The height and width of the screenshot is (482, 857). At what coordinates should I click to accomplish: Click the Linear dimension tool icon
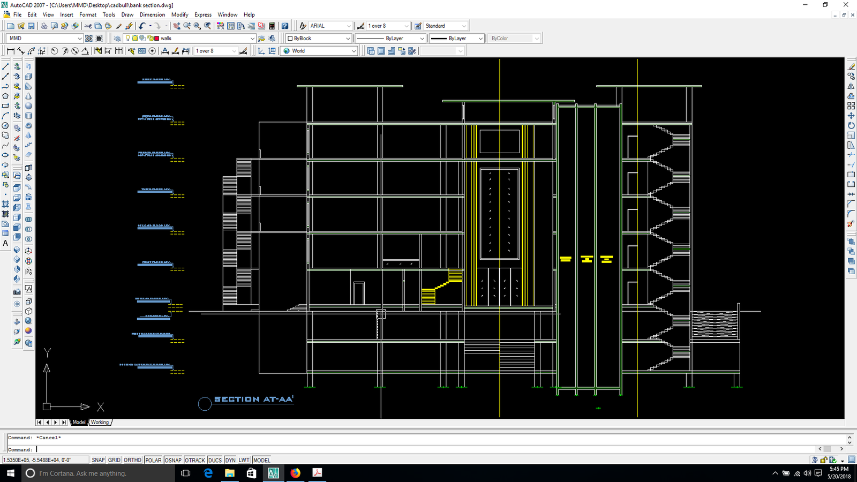click(10, 51)
